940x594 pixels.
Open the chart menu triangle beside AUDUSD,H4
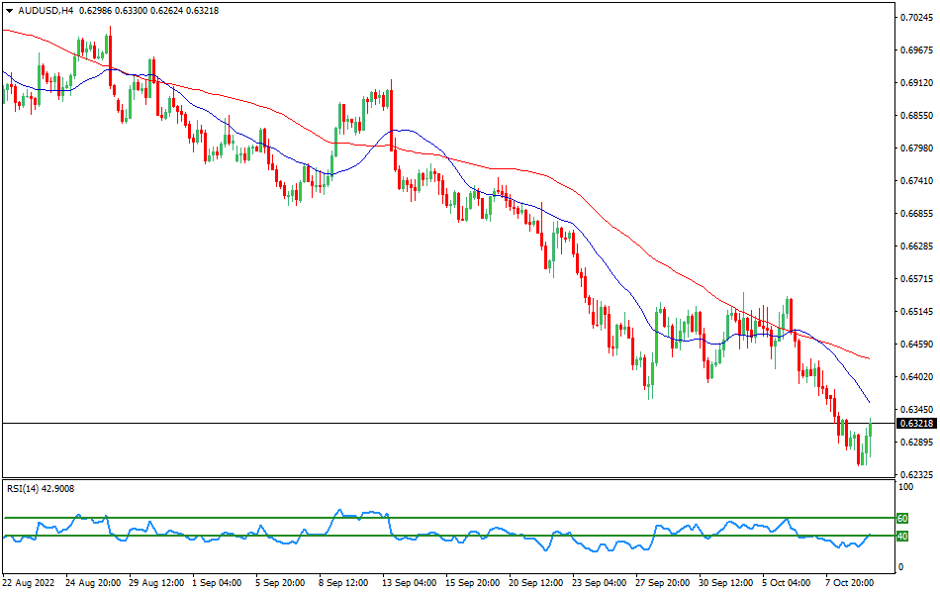pos(9,10)
